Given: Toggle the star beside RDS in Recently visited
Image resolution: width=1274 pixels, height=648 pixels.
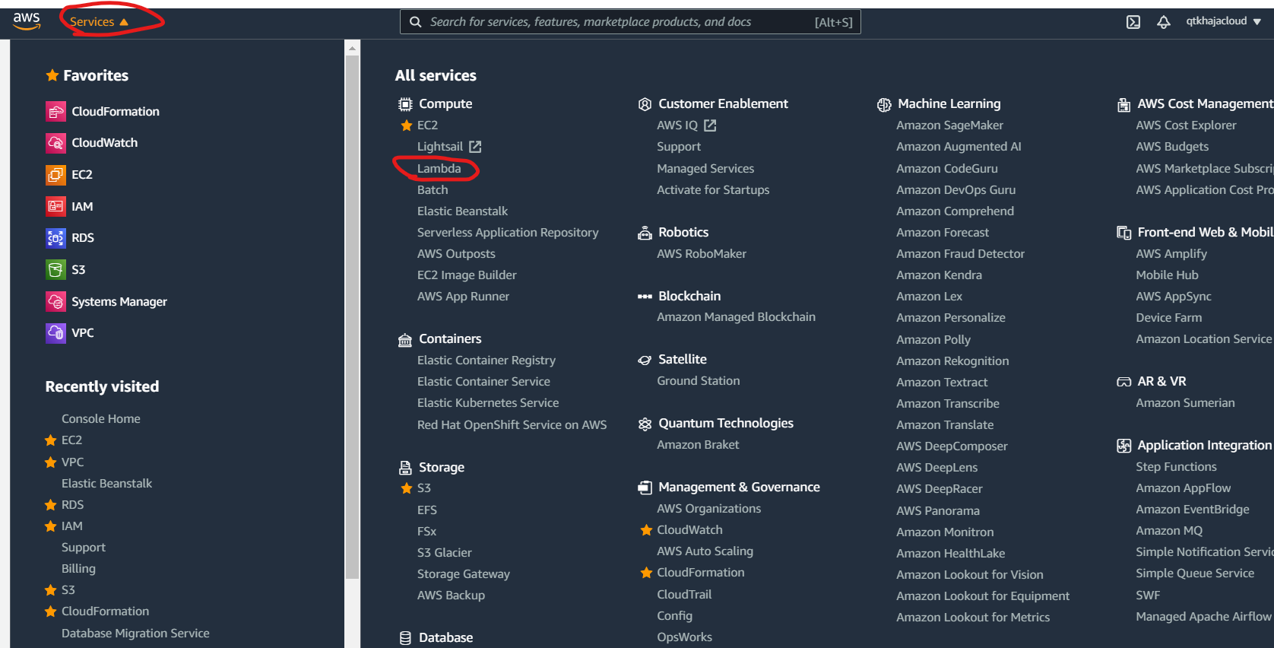Looking at the screenshot, I should click(x=51, y=505).
